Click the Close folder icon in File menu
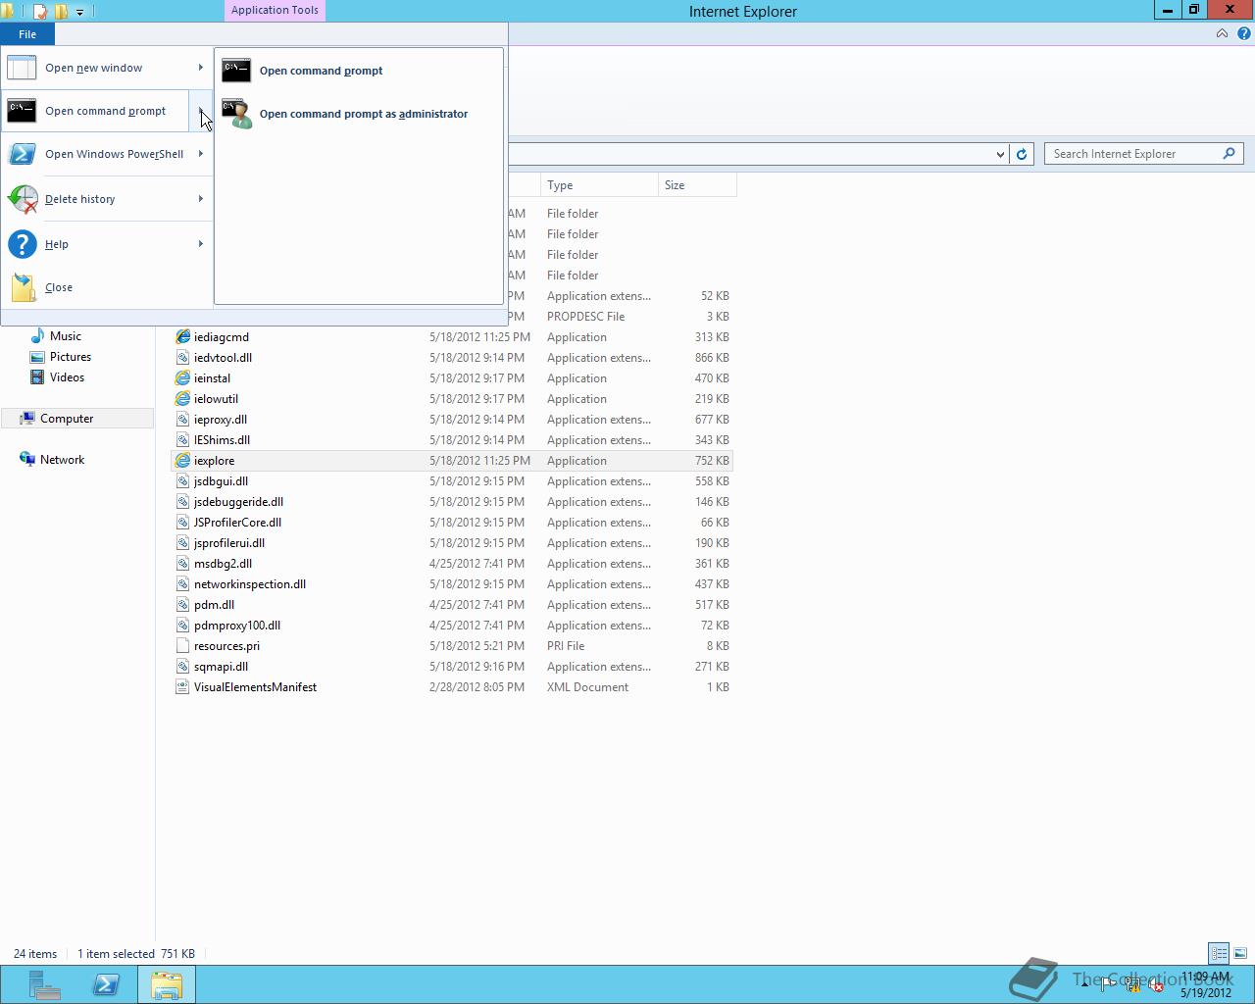This screenshot has width=1255, height=1004. 24,287
